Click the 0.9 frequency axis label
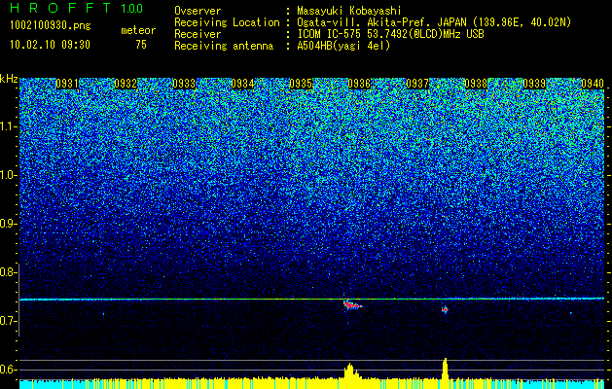The width and height of the screenshot is (612, 389). 8,224
